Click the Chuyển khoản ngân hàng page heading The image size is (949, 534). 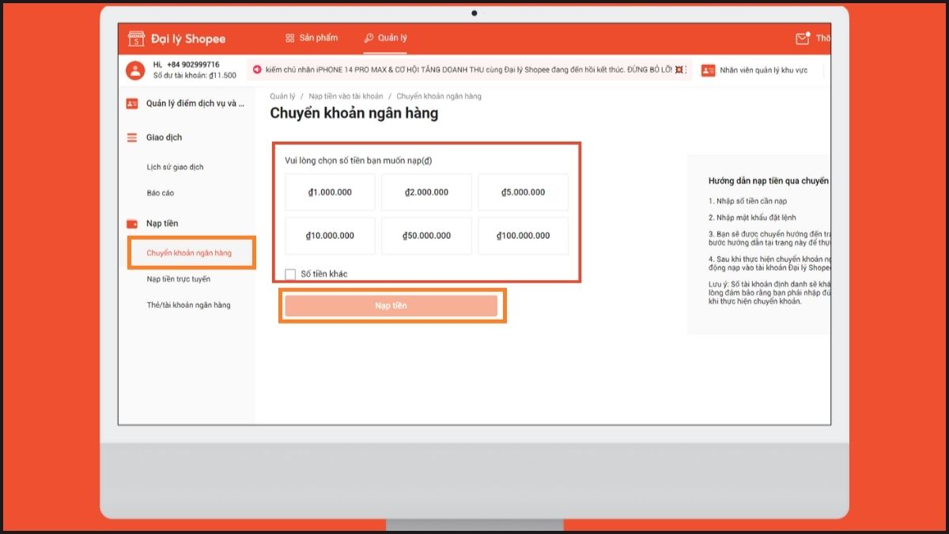click(354, 113)
